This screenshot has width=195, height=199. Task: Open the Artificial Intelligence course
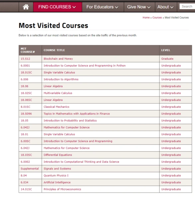pos(57,182)
